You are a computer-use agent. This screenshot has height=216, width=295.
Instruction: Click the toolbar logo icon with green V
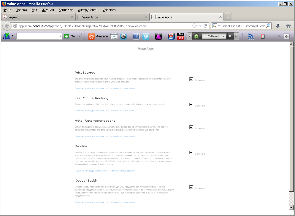coord(7,36)
